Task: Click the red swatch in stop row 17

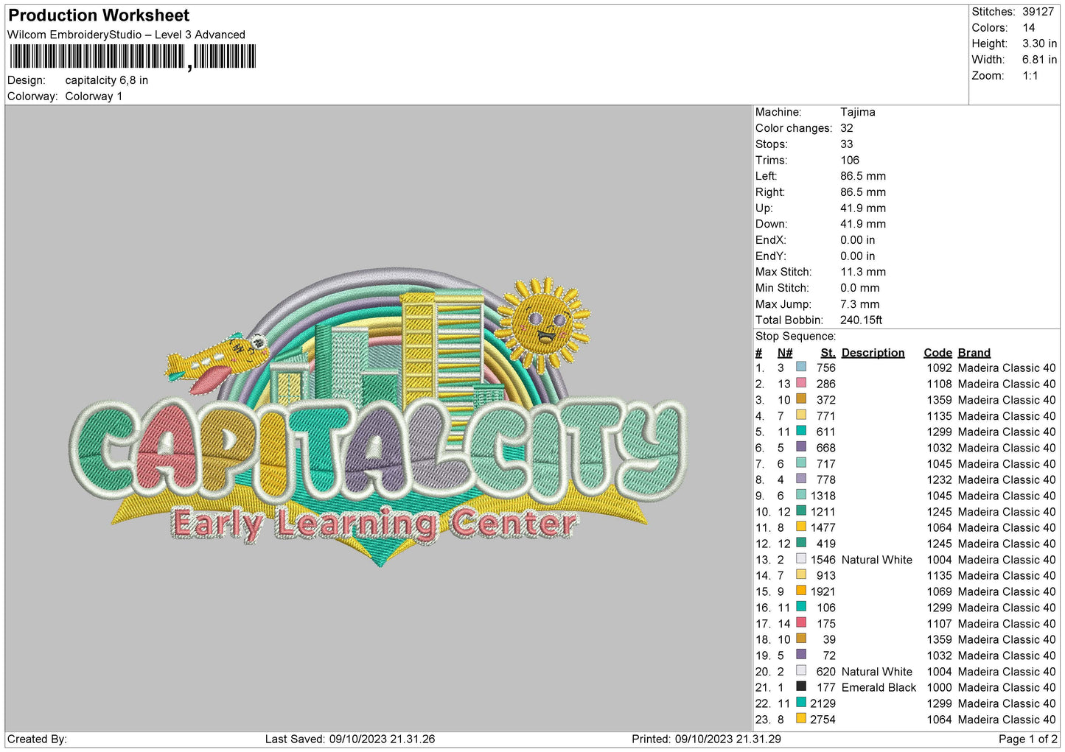Action: (801, 622)
